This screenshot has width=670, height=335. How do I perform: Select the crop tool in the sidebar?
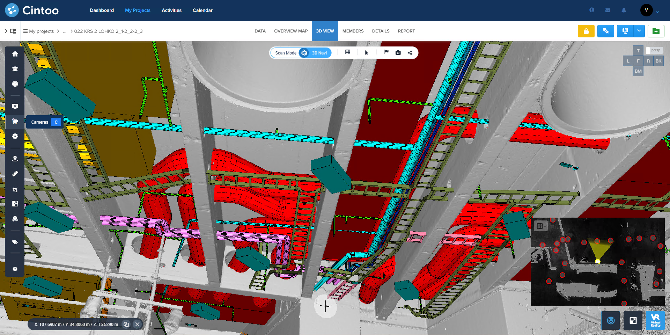(x=15, y=190)
